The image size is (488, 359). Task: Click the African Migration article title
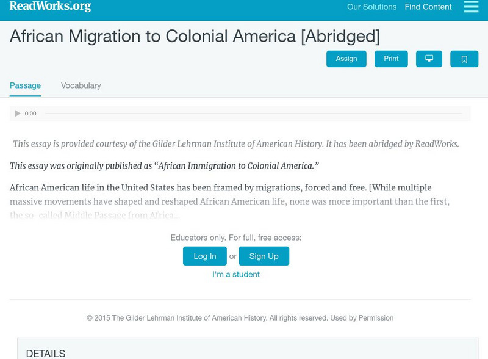(x=195, y=36)
